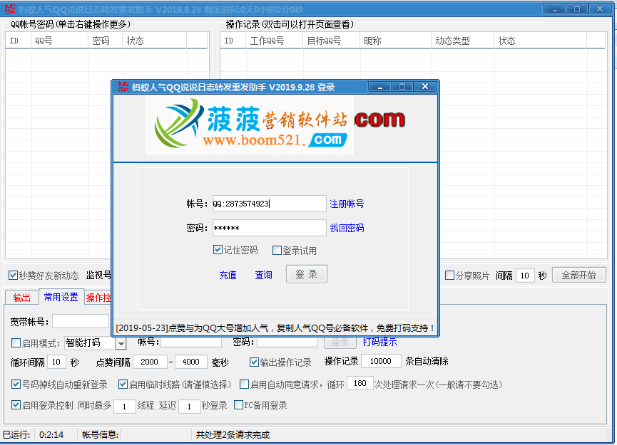Click the 目标QQ号 column header
The width and height of the screenshot is (617, 445).
coord(331,41)
